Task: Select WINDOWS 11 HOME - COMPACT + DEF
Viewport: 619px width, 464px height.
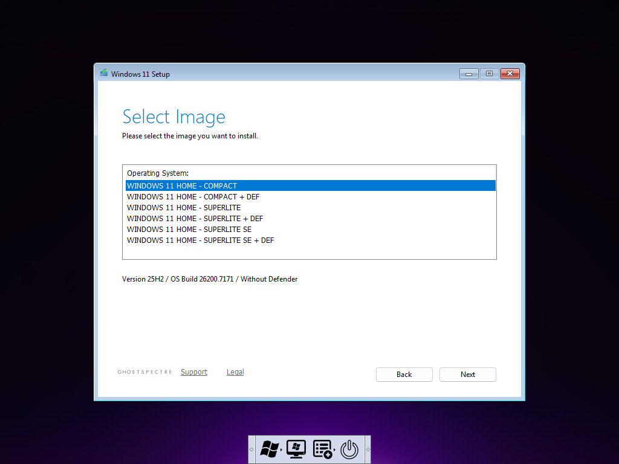Action: click(310, 197)
